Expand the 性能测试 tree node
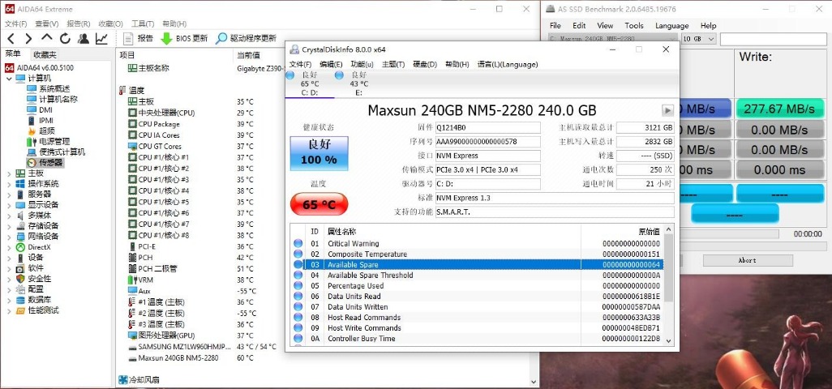The image size is (832, 389). 9,310
